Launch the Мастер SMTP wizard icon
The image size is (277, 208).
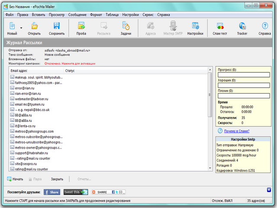pos(173,26)
